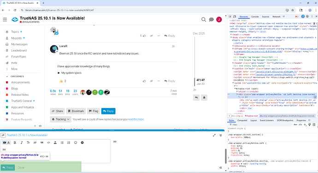Screen dimensions: 318x173
Task: Click the Bold icon in the composer toolbar
Action: click(15, 143)
